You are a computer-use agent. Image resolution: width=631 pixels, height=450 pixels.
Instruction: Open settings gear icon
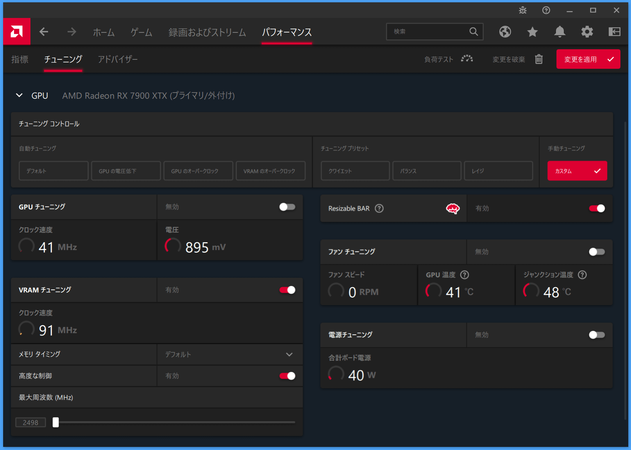click(587, 32)
